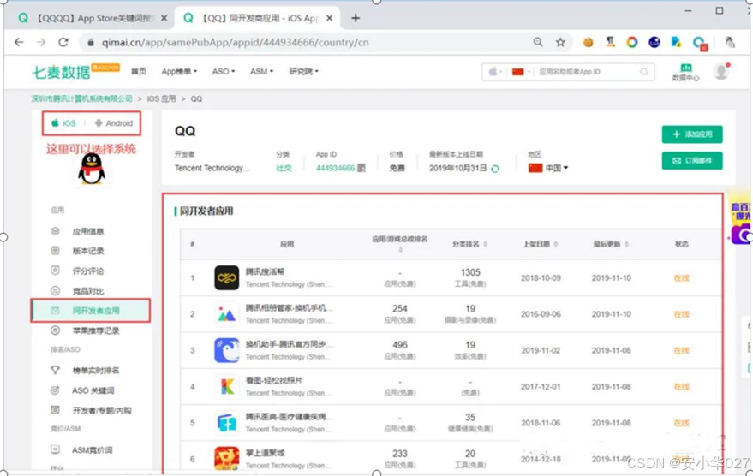Bookmark page with star icon
This screenshot has height=476, width=753.
click(x=560, y=42)
